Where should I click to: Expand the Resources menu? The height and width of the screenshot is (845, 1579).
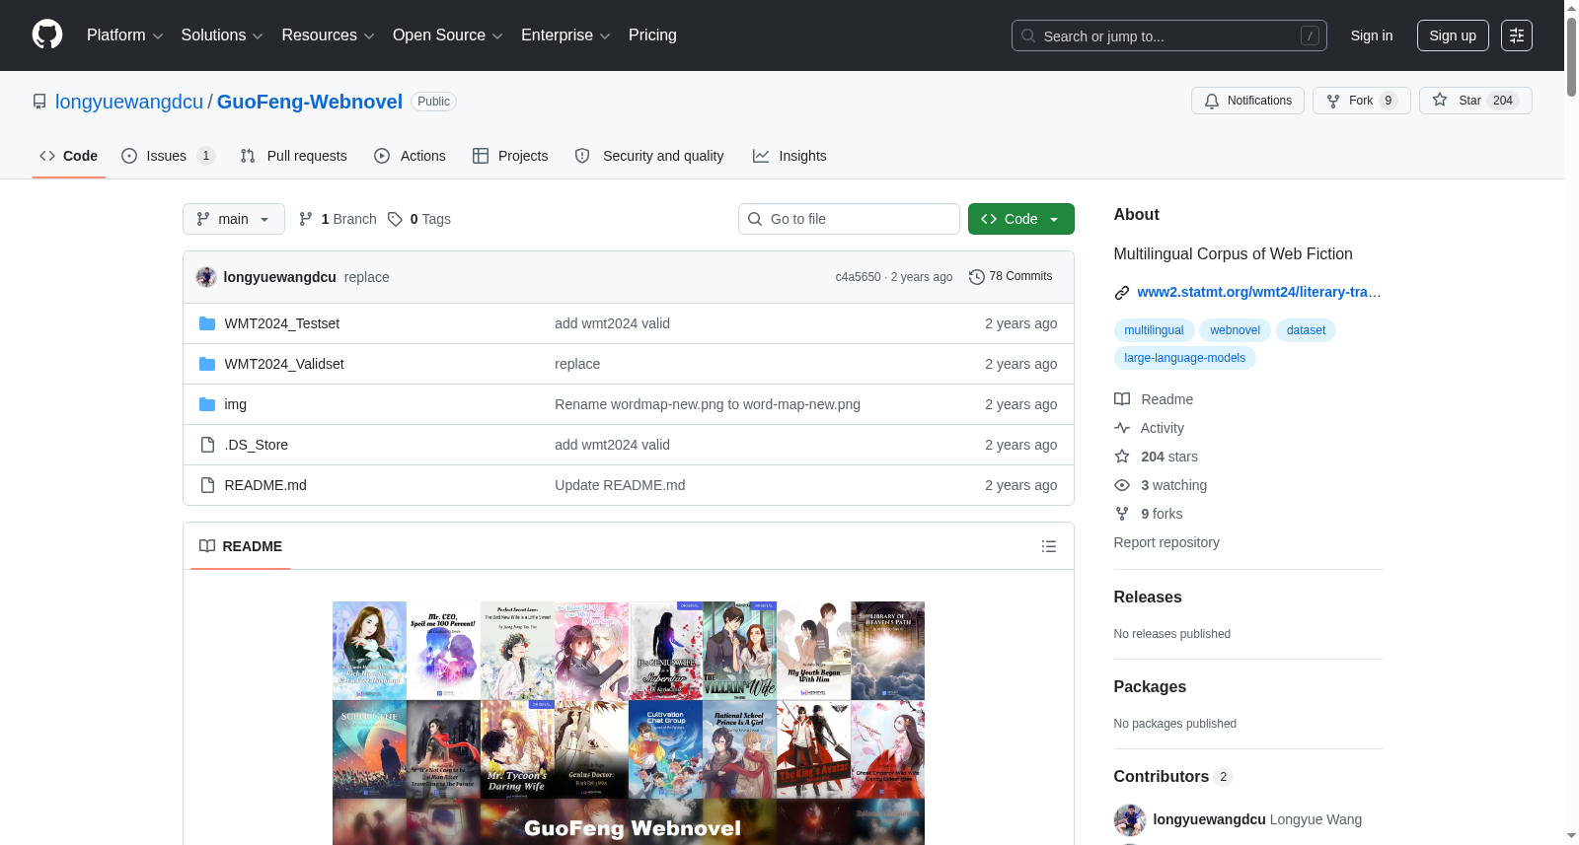[328, 35]
